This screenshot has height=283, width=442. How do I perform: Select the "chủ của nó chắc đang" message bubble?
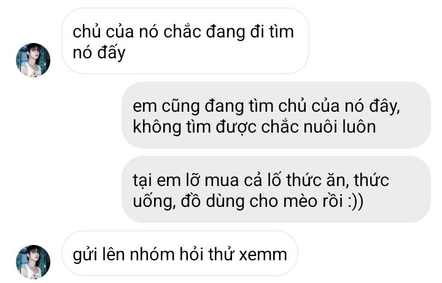point(185,41)
